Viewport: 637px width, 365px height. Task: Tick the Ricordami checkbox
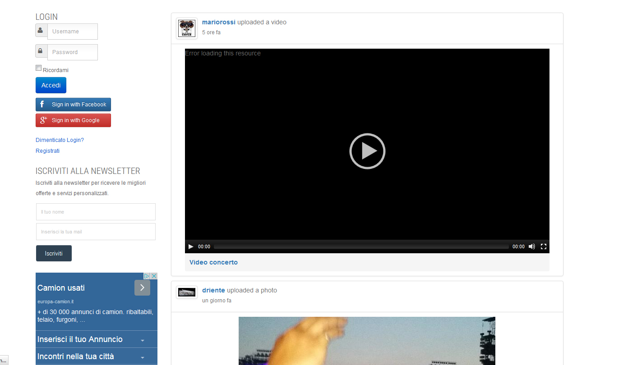click(x=38, y=68)
